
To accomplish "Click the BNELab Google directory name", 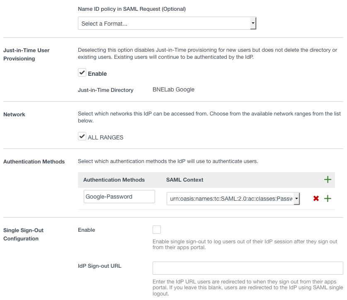I will [173, 89].
